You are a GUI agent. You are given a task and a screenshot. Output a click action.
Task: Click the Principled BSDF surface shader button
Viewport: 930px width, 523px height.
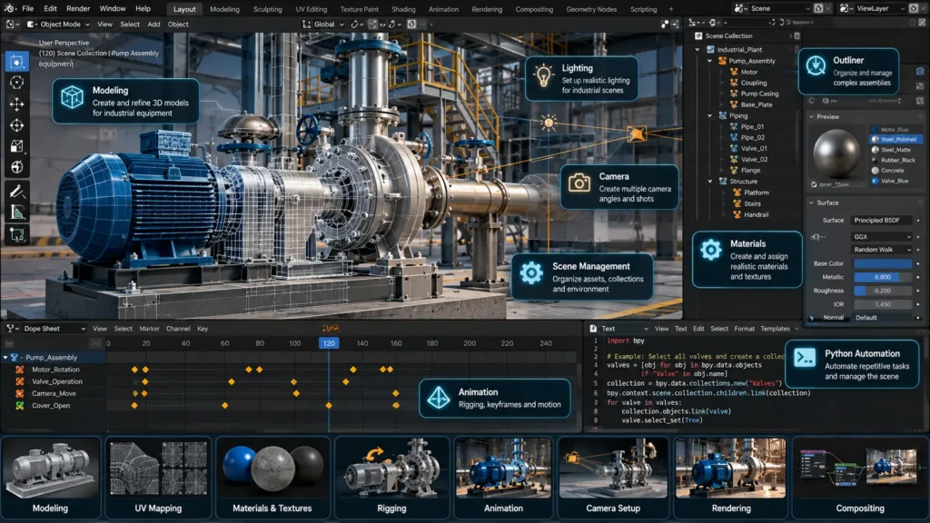click(x=882, y=220)
